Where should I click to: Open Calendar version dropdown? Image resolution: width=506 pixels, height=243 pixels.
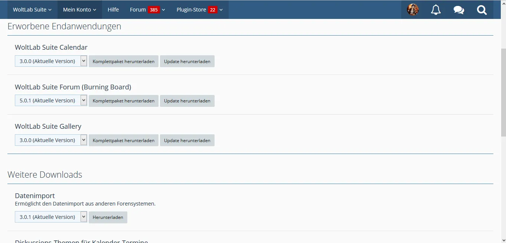(51, 61)
